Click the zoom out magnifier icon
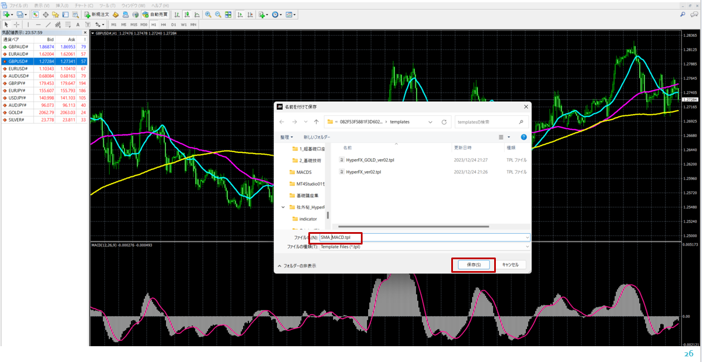Viewport: 702px width, 362px height. 218,14
